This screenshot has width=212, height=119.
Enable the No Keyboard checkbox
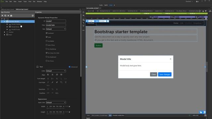click(46, 57)
